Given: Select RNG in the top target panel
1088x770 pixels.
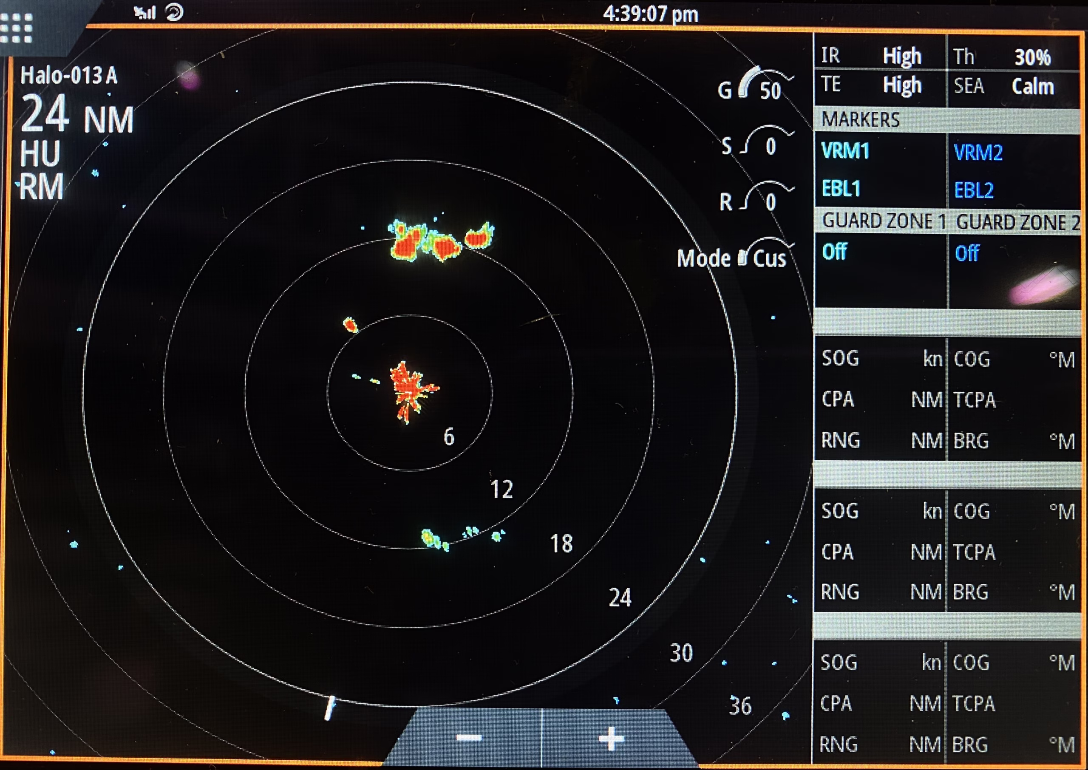Looking at the screenshot, I should point(841,441).
